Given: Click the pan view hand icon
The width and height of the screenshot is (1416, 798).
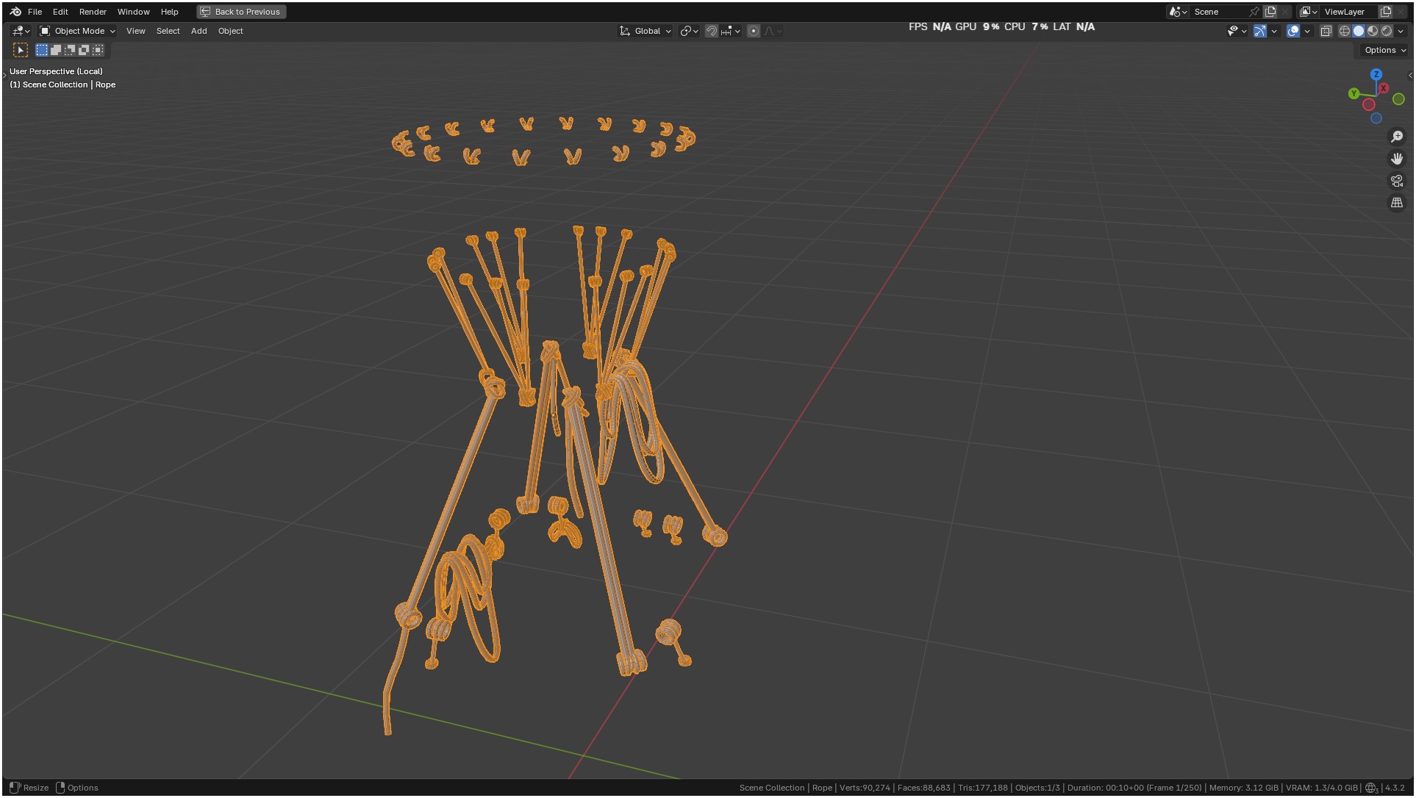Looking at the screenshot, I should click(1396, 159).
